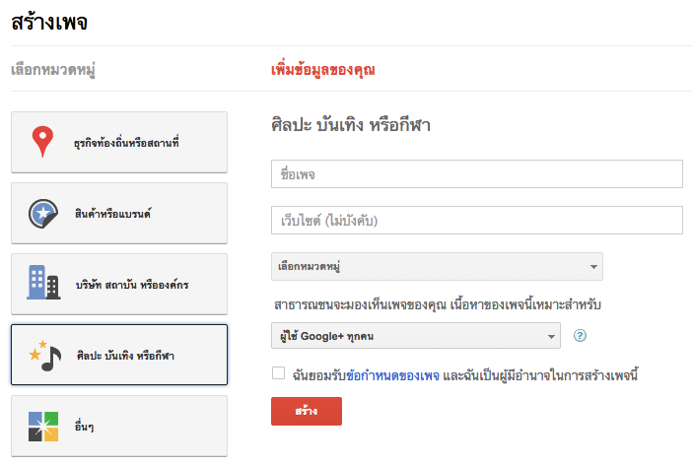The image size is (692, 467).
Task: Select the ธุรกิจท้องถิ่นหรือสถานที่ category
Action: tap(119, 142)
